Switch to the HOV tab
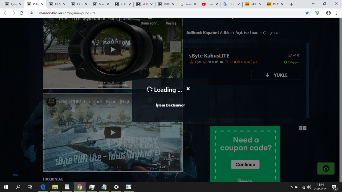The width and height of the screenshot is (342, 192). coord(80,4)
